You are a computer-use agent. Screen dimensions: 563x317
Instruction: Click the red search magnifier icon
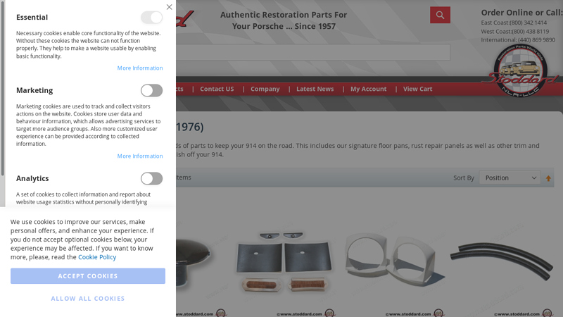pyautogui.click(x=441, y=15)
